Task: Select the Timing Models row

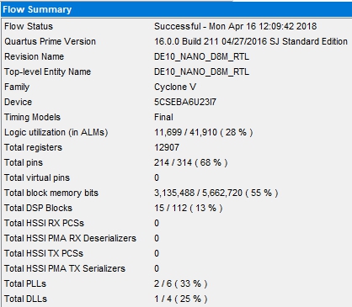Action: (x=177, y=117)
